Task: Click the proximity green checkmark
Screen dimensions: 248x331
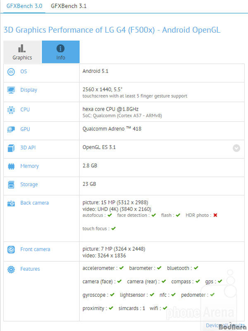Action: [111, 308]
